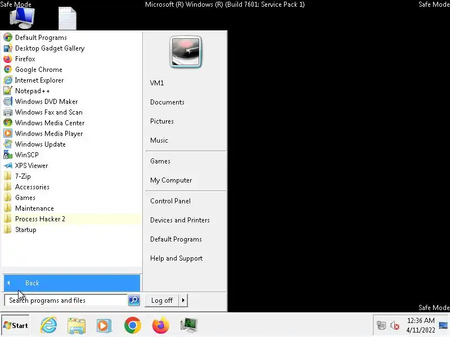Click the user account picture

186,52
